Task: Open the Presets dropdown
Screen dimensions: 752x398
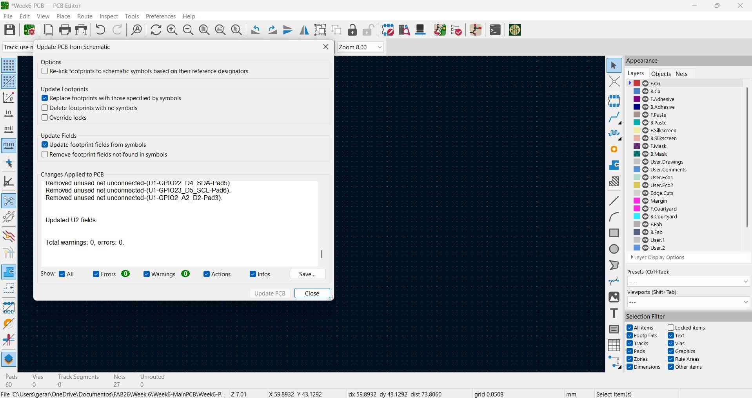Action: pos(688,282)
